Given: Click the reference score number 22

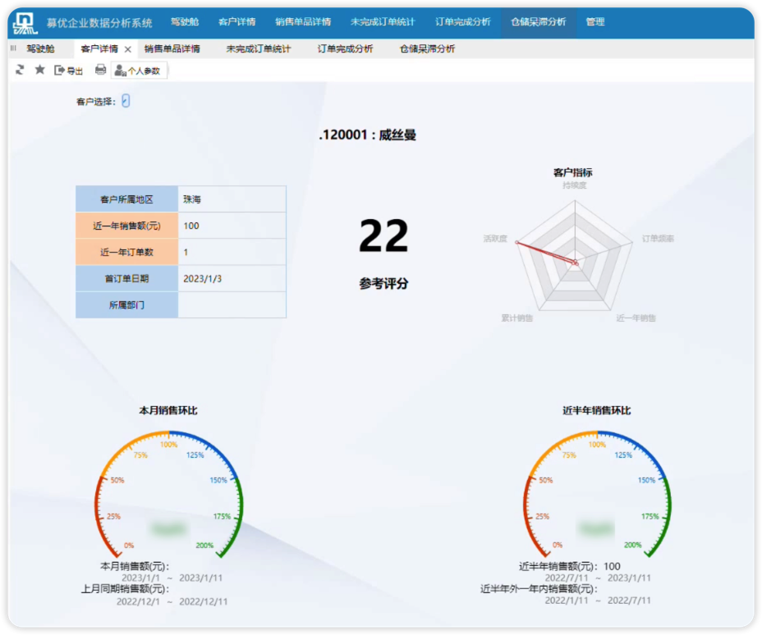Looking at the screenshot, I should pyautogui.click(x=383, y=236).
